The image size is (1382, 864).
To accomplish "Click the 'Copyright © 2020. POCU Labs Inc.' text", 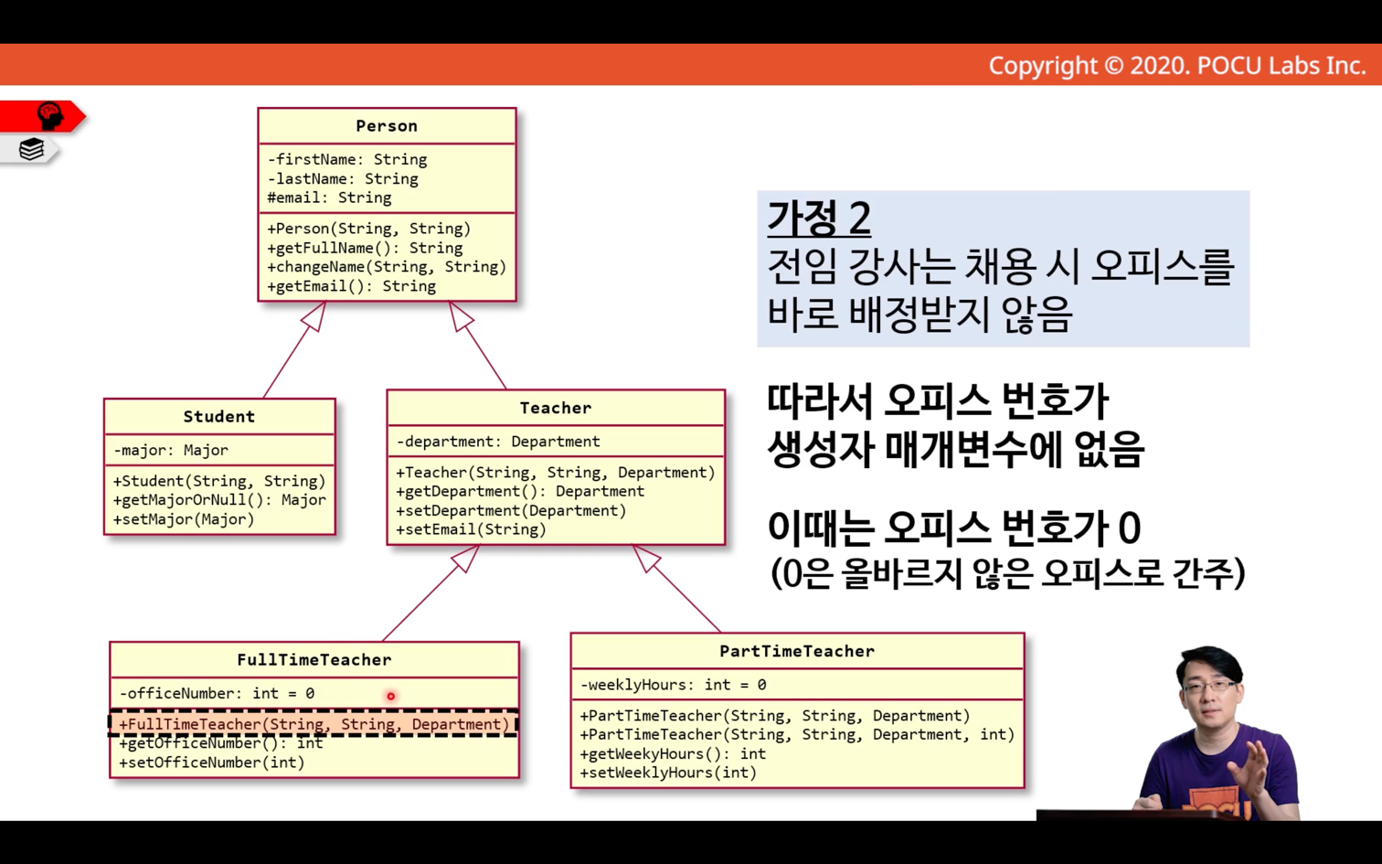I will 1177,66.
